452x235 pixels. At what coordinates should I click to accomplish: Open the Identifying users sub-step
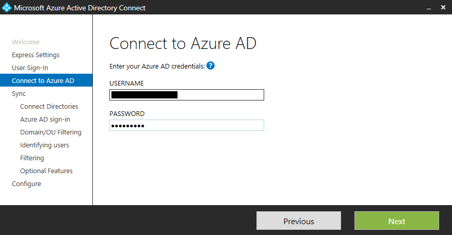(44, 145)
